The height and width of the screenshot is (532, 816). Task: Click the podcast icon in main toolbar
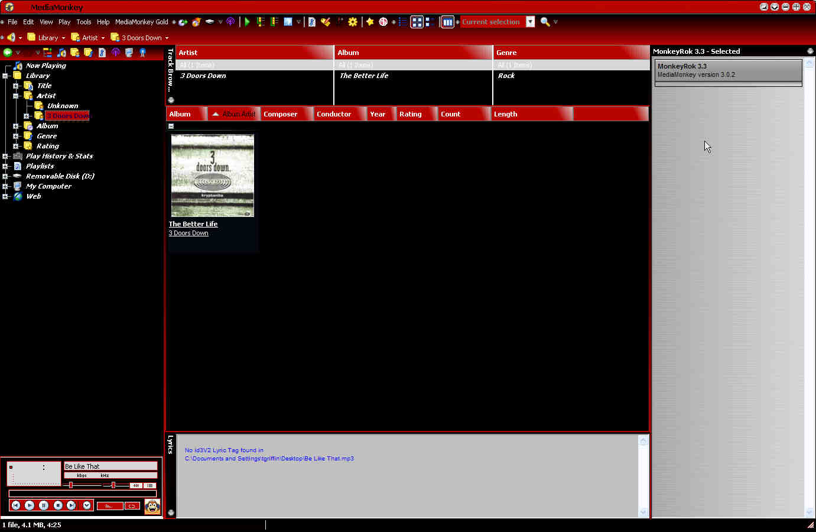(x=230, y=22)
